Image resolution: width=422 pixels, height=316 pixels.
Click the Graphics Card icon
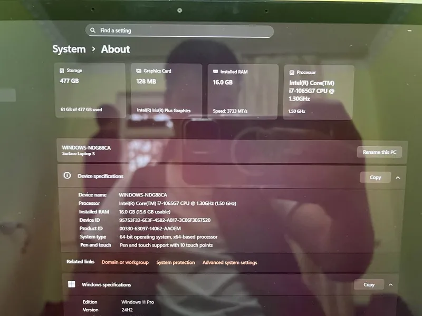139,71
